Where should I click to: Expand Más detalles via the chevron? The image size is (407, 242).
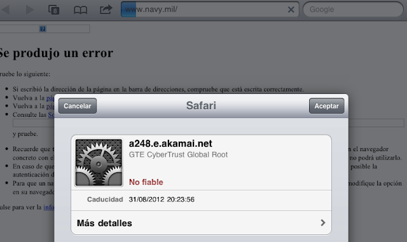coord(322,223)
